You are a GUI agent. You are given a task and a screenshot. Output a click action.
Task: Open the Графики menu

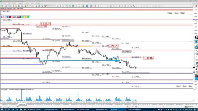tap(20, 3)
